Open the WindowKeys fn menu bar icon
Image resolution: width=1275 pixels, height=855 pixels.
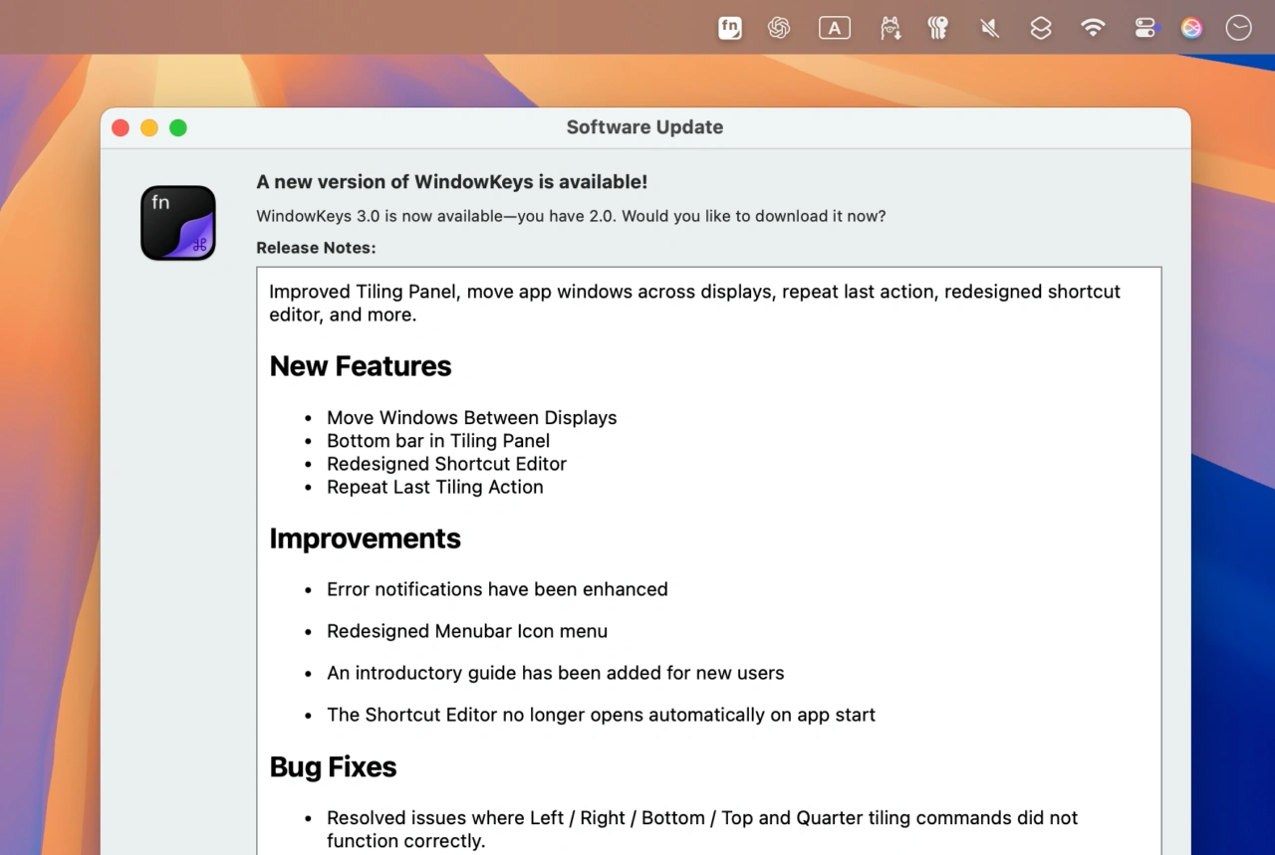[x=730, y=28]
